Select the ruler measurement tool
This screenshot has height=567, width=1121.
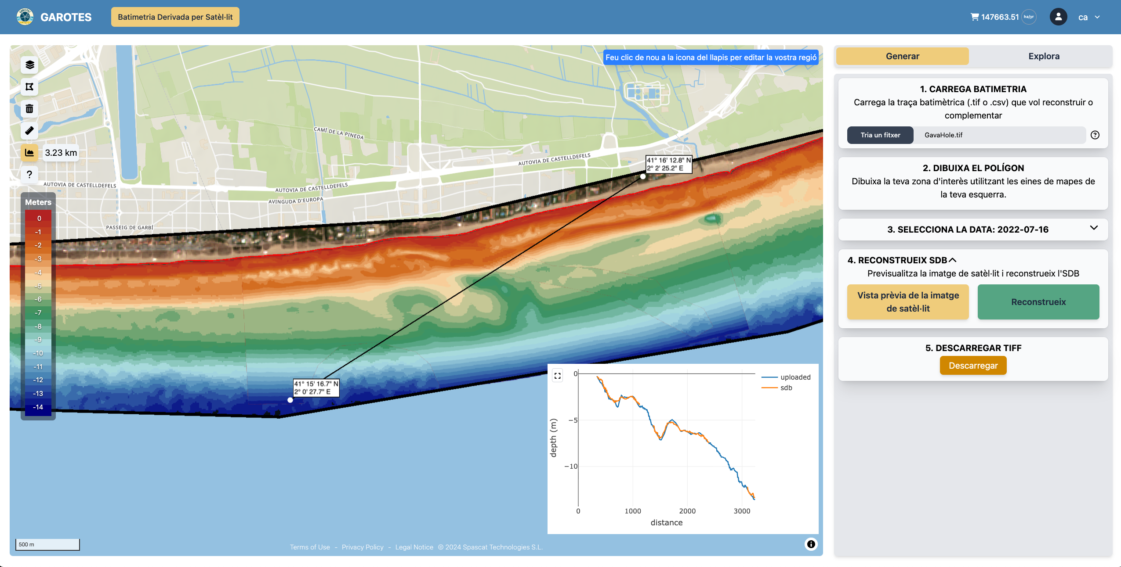[x=29, y=131]
